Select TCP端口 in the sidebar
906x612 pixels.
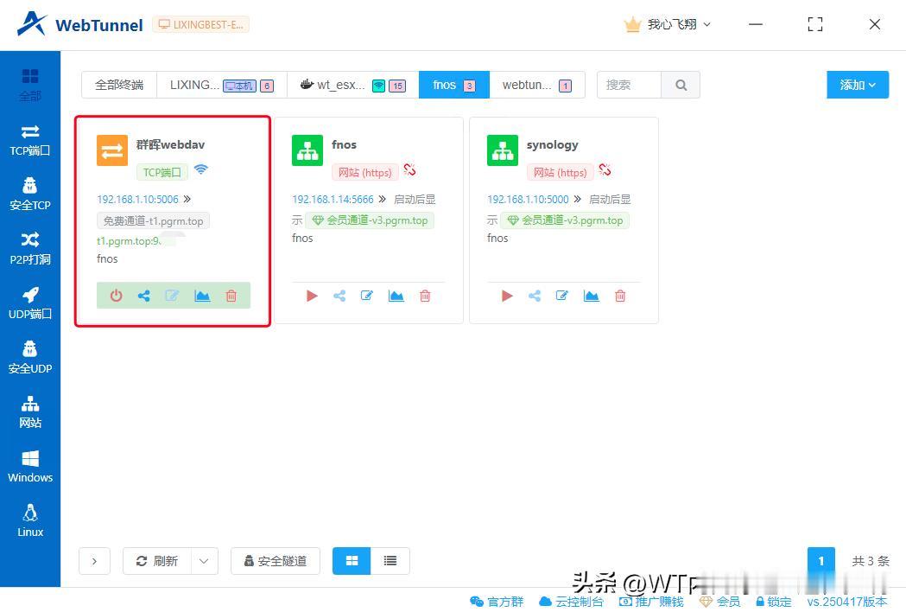pyautogui.click(x=30, y=141)
